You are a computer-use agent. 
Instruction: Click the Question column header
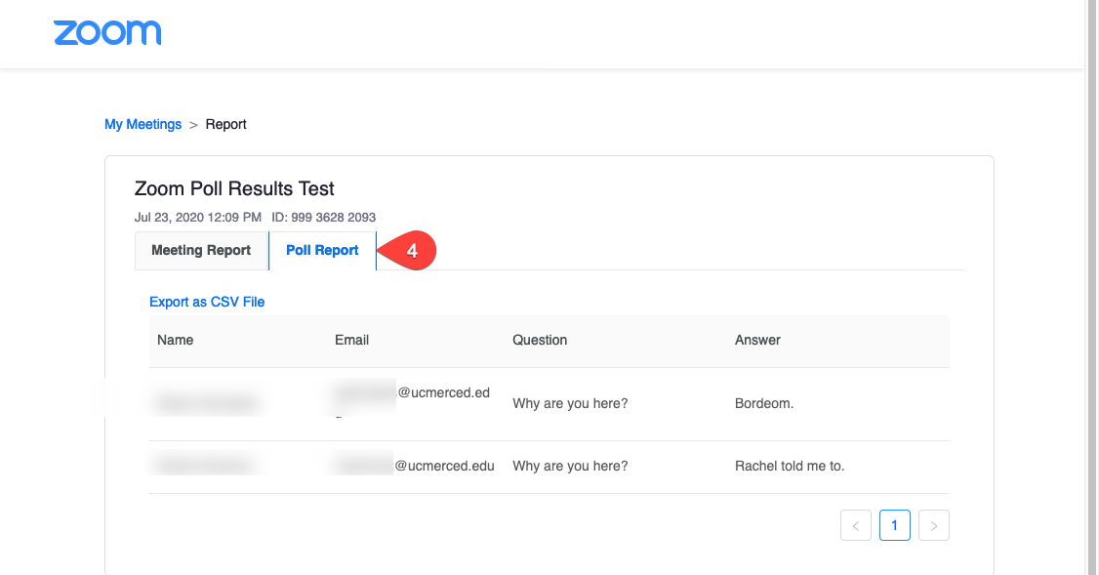pyautogui.click(x=540, y=340)
